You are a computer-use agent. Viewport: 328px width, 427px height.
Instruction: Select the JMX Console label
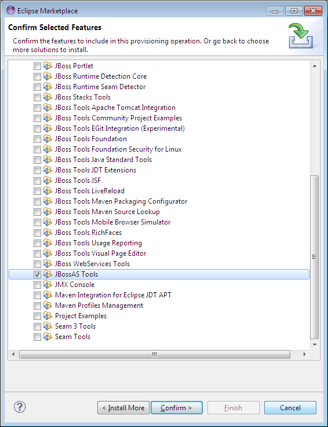coord(75,285)
